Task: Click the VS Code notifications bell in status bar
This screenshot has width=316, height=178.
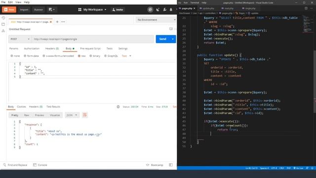Action: [312, 168]
